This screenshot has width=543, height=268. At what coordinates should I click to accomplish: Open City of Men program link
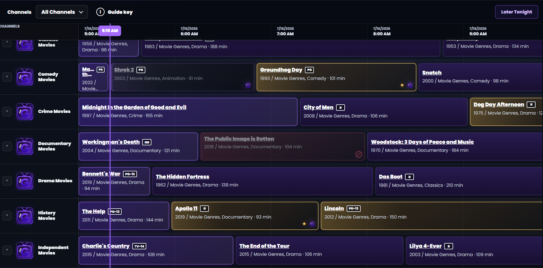318,107
